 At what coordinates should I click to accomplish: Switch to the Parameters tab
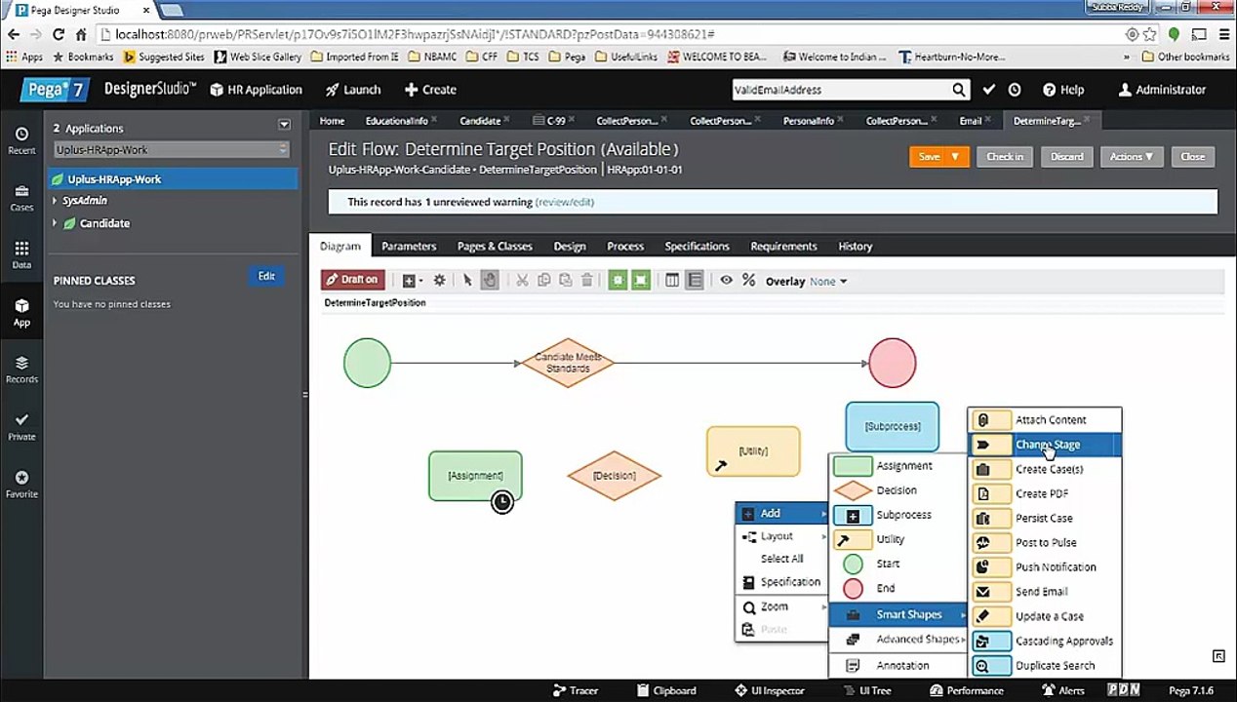[x=409, y=247]
